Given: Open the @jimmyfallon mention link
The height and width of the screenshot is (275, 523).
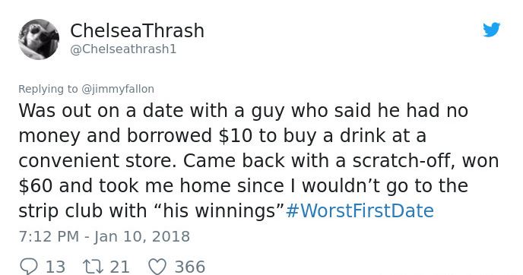Looking at the screenshot, I should [x=117, y=89].
